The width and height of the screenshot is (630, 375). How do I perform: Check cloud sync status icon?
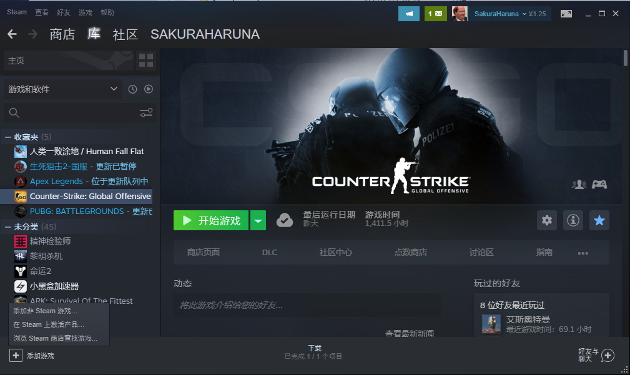pyautogui.click(x=285, y=220)
